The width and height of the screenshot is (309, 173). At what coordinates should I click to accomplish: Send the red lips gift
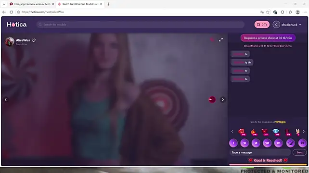242,132
